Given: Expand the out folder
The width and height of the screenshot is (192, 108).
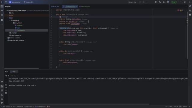Looking at the screenshot, I should [8, 15].
